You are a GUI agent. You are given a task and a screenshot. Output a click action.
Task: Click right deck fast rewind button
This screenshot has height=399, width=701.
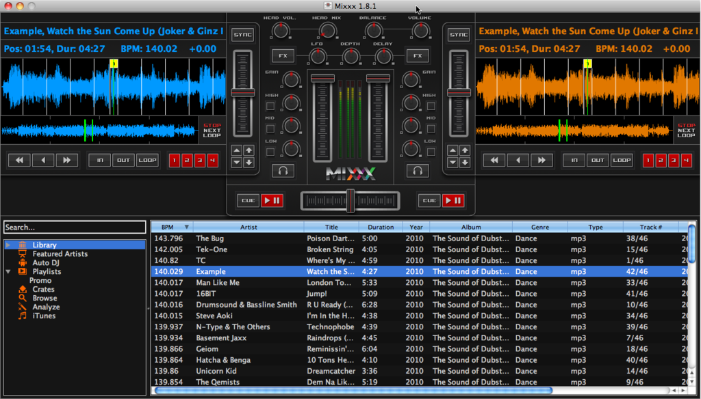494,161
